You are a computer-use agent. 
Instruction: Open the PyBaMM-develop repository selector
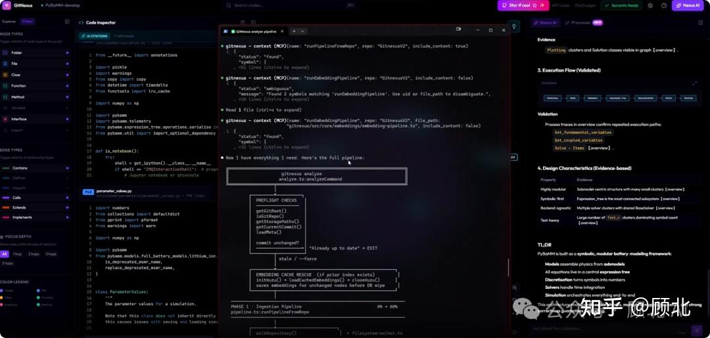click(x=60, y=6)
